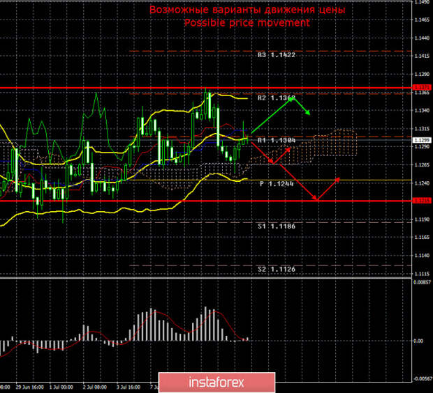
Task: Click the '29 Jun 16:00' time label
Action: click(x=29, y=387)
